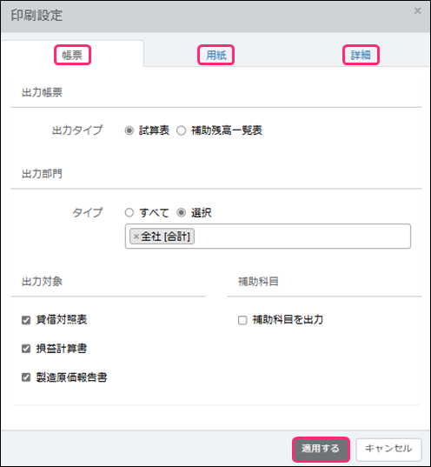Select 試算表 output type

129,130
